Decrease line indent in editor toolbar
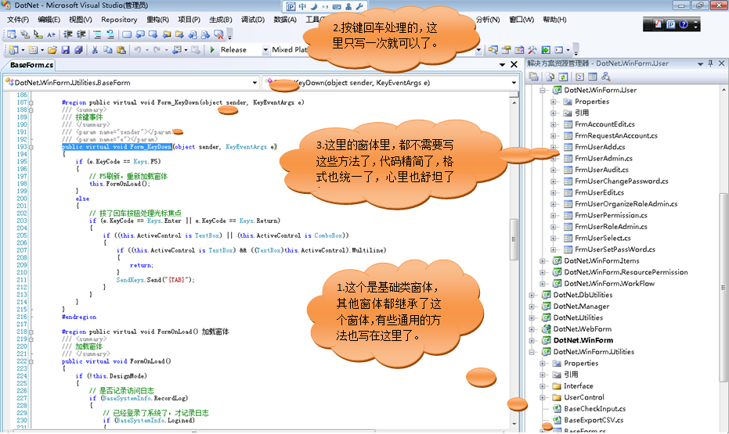729x434 pixels. (x=68, y=34)
